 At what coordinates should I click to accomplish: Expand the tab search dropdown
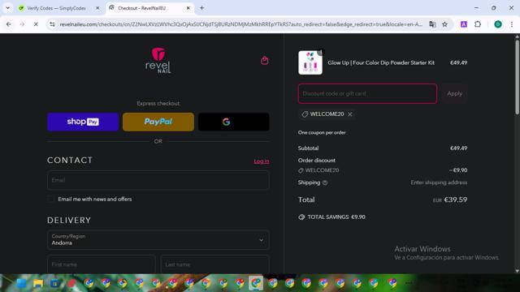7,8
